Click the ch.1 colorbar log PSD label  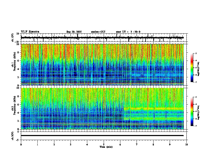point(198,69)
